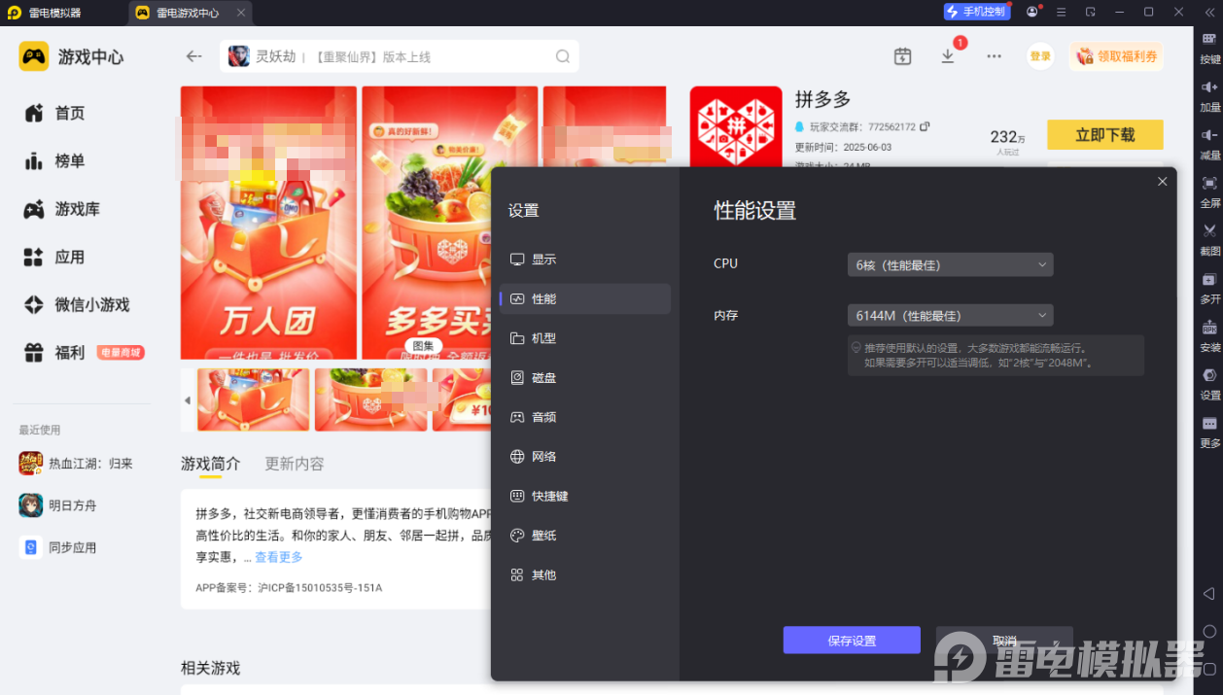Open the three-dot more menu in header

[994, 56]
